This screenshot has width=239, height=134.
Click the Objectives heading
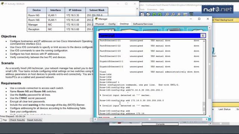pyautogui.click(x=9, y=36)
